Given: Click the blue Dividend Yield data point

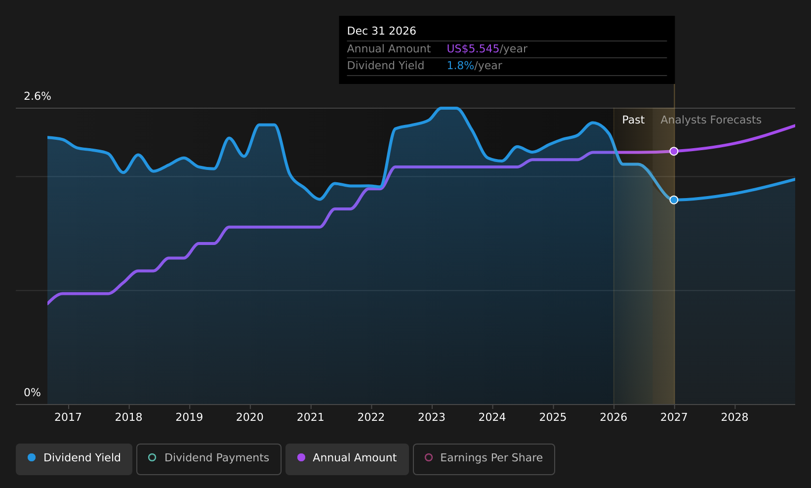Looking at the screenshot, I should point(674,200).
